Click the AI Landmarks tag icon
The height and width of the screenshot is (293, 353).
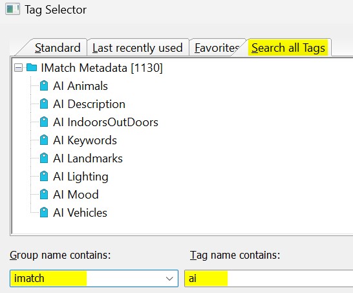tap(44, 158)
